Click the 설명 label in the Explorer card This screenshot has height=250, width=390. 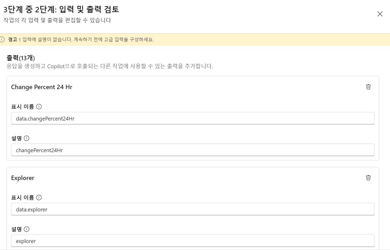[x=16, y=229]
